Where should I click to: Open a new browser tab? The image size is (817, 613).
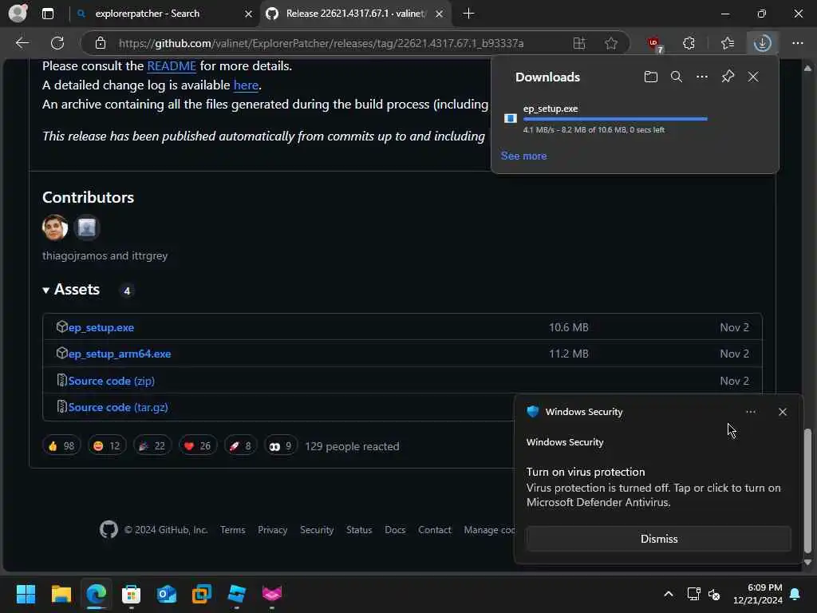(468, 14)
